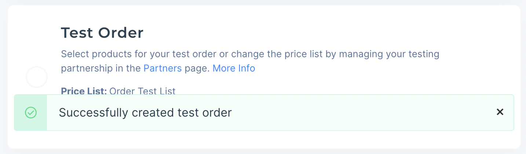Click the Test Order heading
The width and height of the screenshot is (526, 154).
(102, 33)
